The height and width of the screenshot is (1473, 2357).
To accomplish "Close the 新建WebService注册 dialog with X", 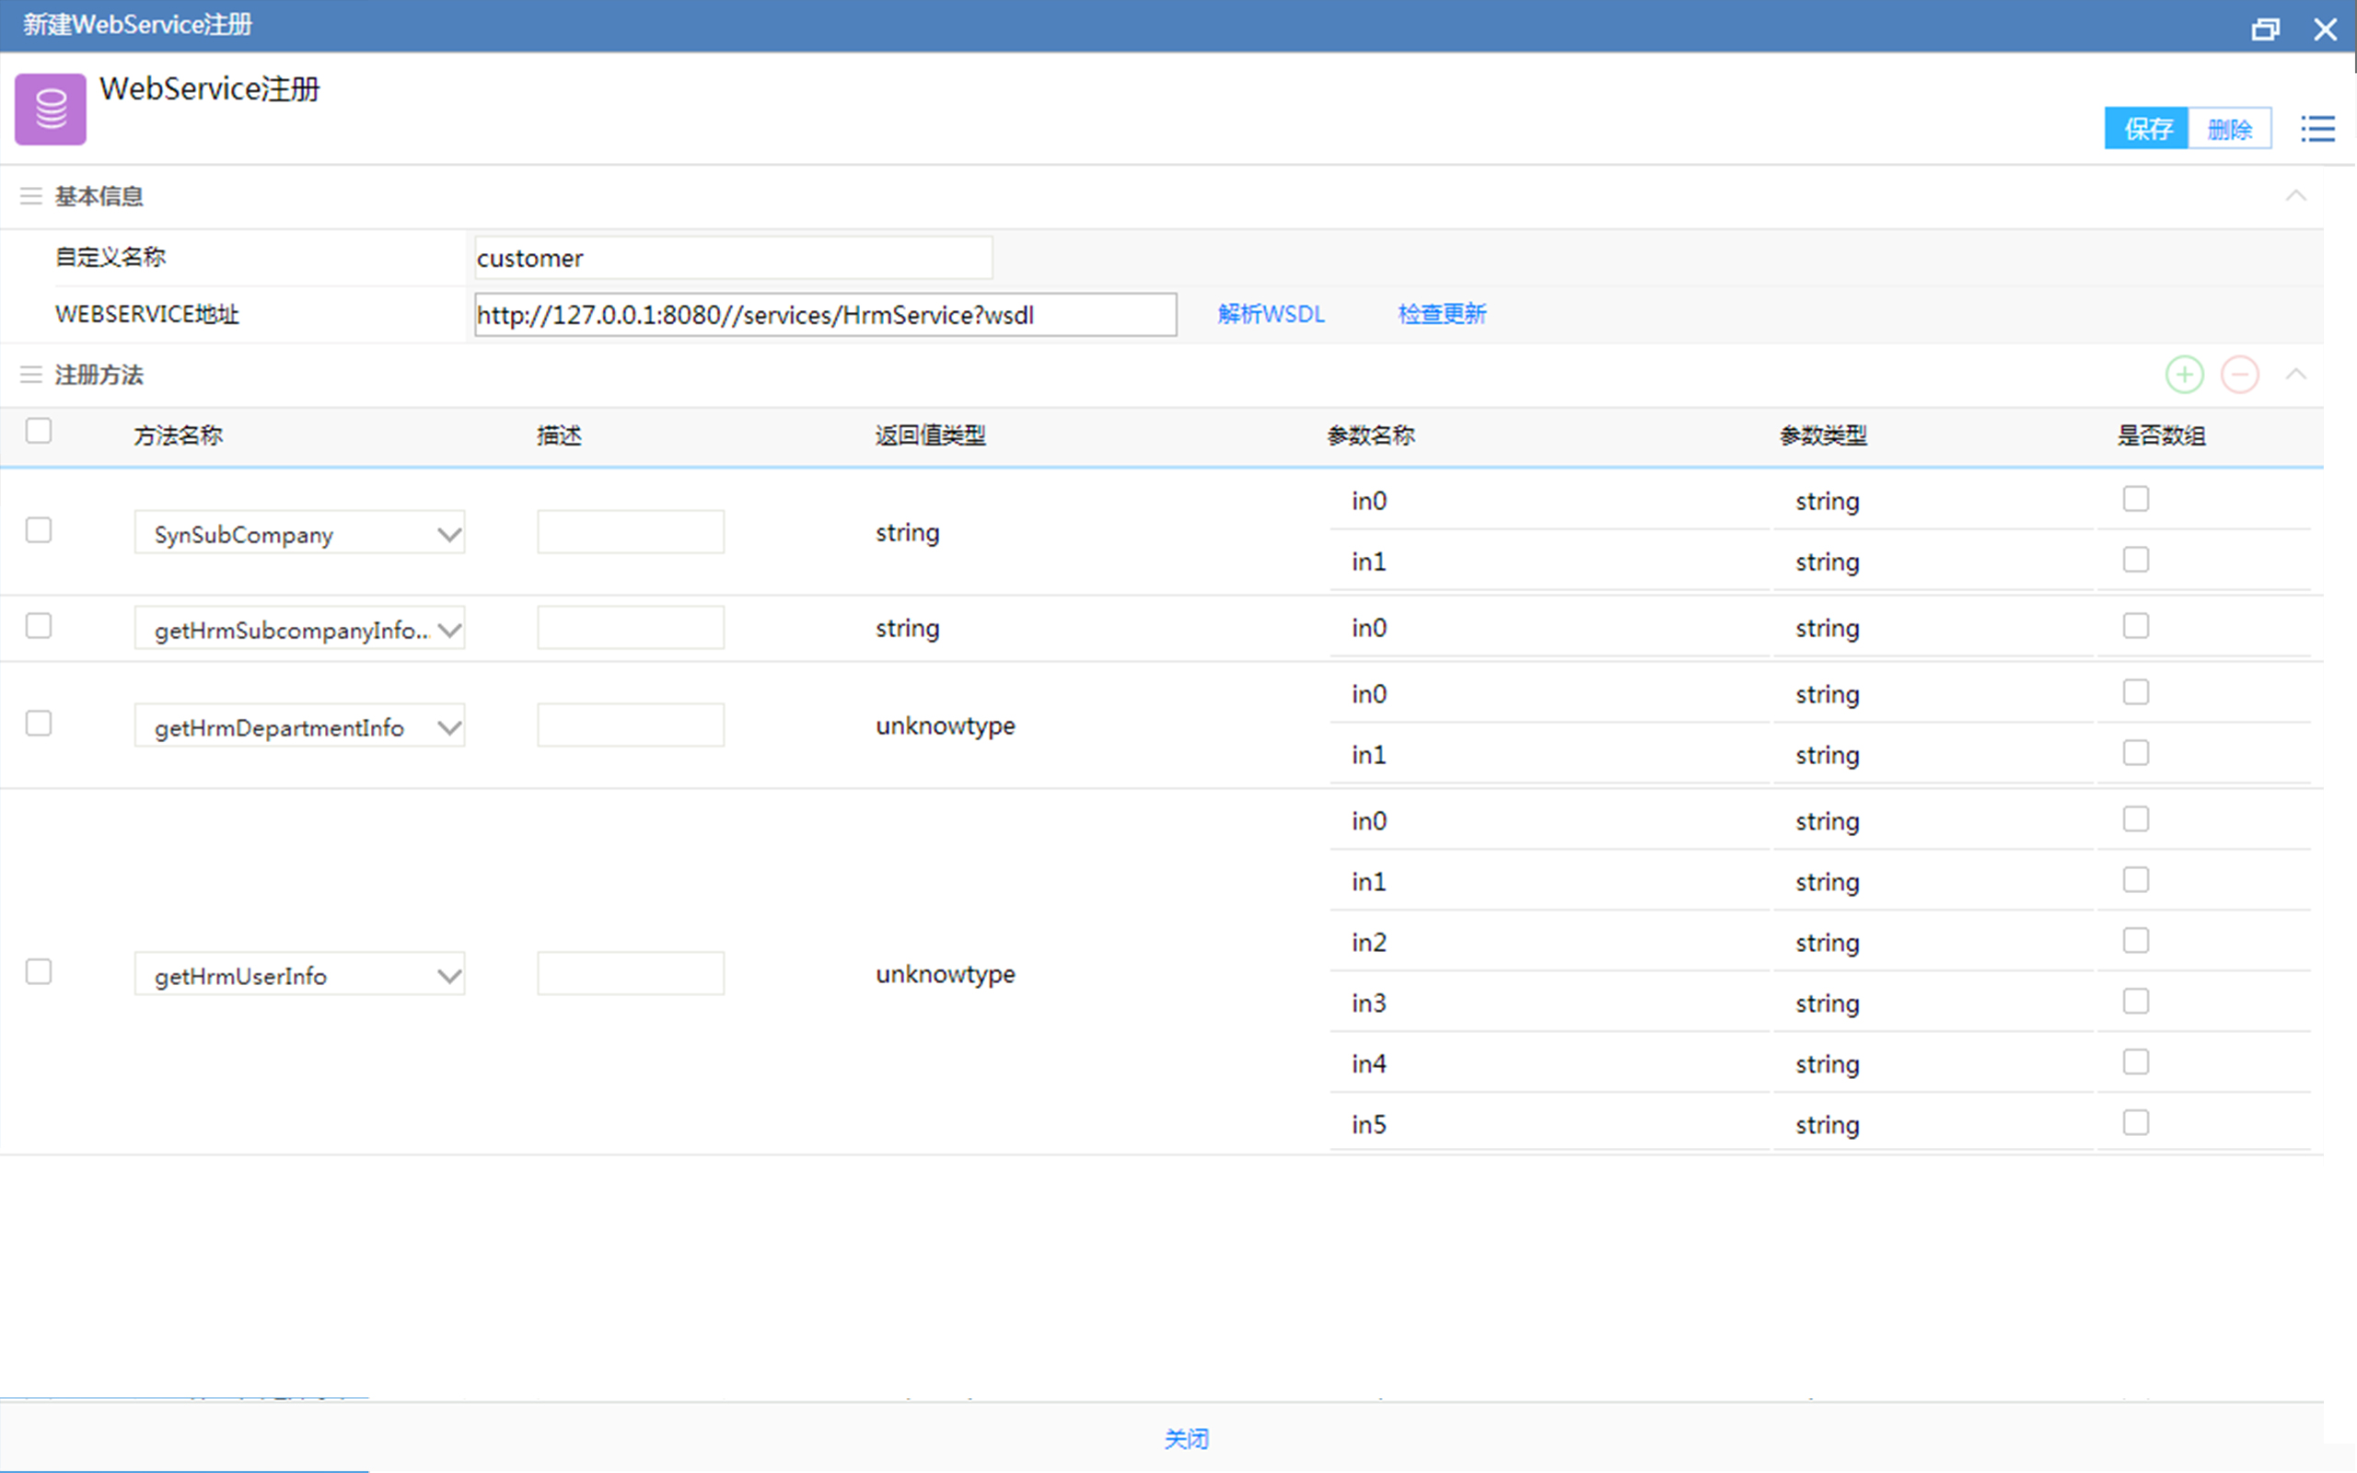I will [x=2325, y=29].
